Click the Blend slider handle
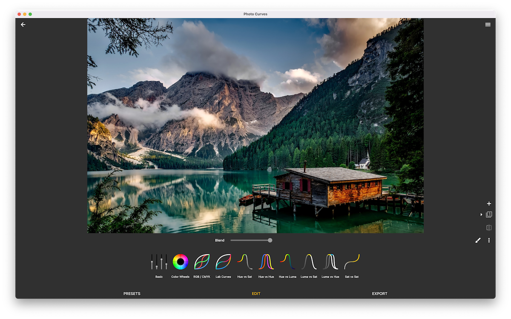 [x=270, y=240]
